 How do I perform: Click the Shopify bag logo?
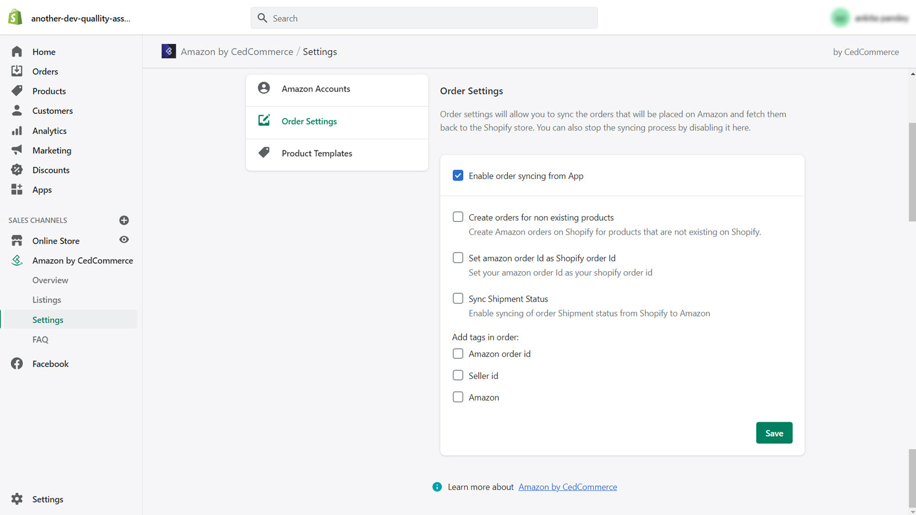15,18
